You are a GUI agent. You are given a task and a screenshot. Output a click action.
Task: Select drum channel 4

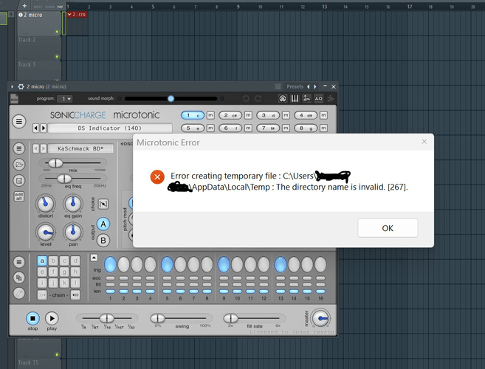click(x=306, y=115)
